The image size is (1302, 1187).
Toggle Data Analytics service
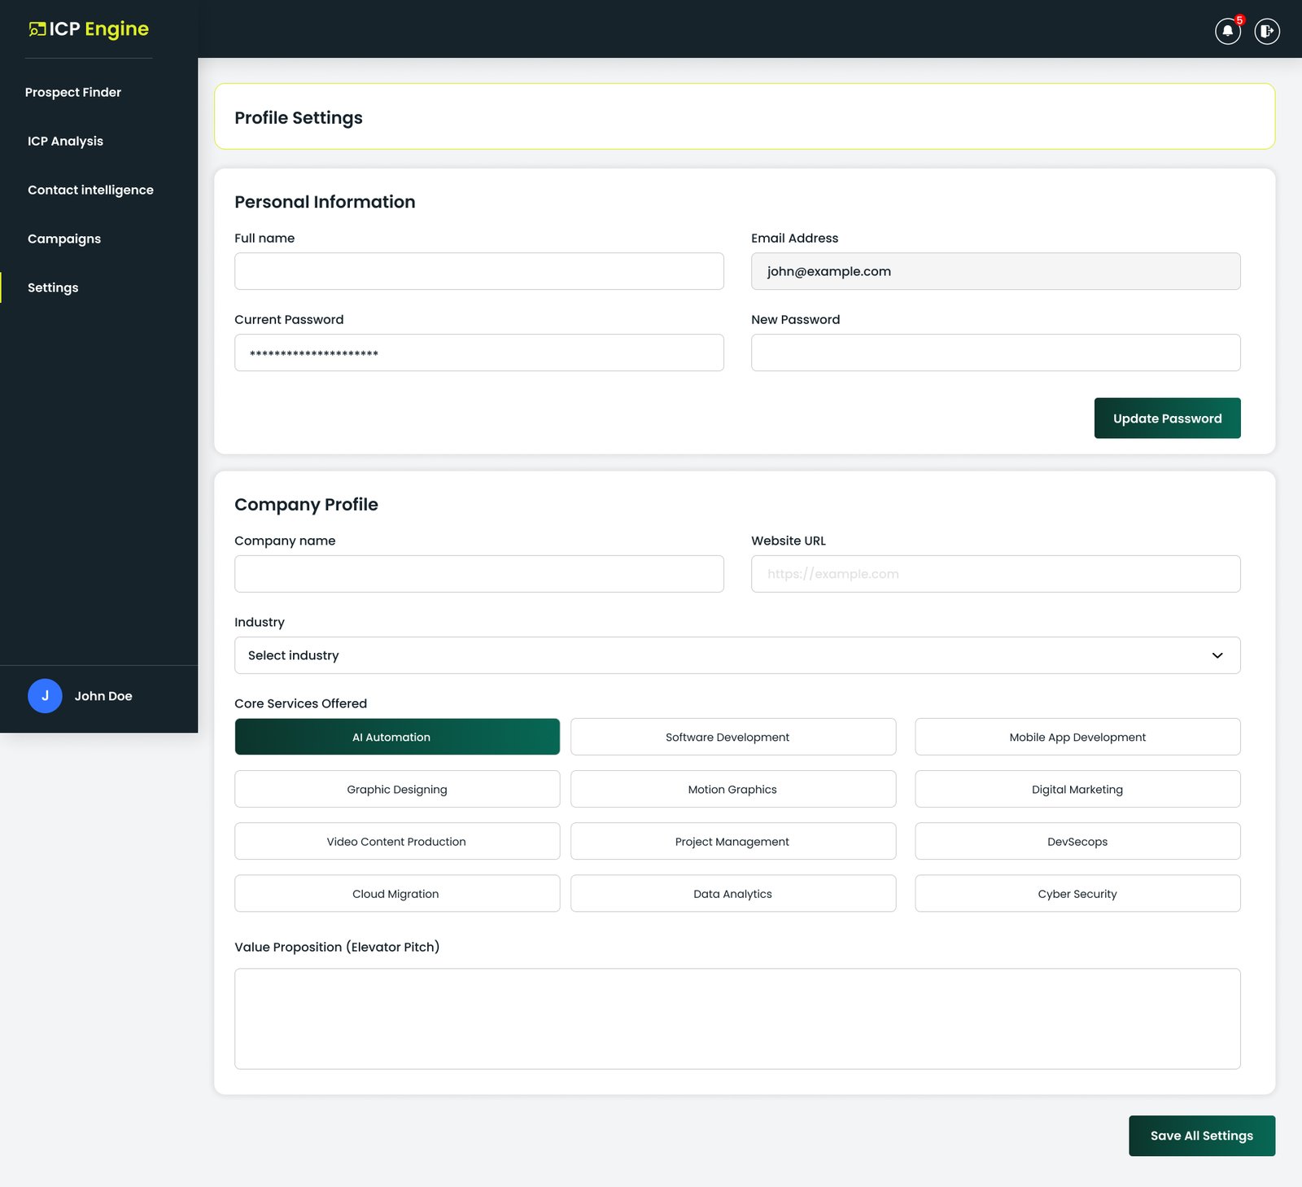tap(733, 893)
